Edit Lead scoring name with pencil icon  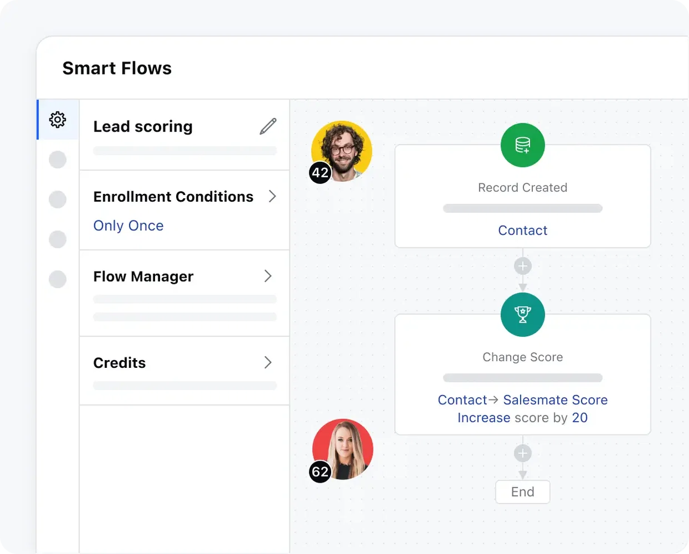(268, 127)
